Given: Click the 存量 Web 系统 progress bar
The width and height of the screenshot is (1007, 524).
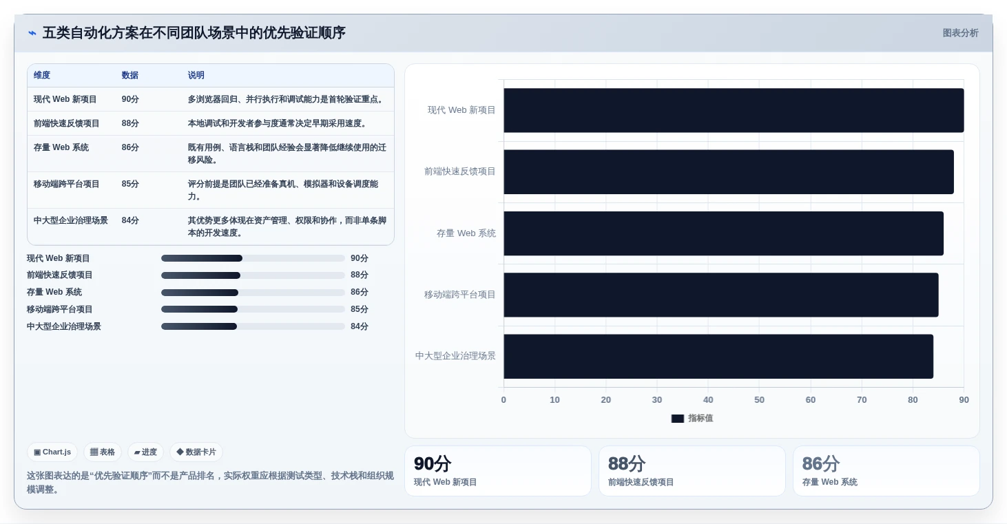Looking at the screenshot, I should point(253,293).
